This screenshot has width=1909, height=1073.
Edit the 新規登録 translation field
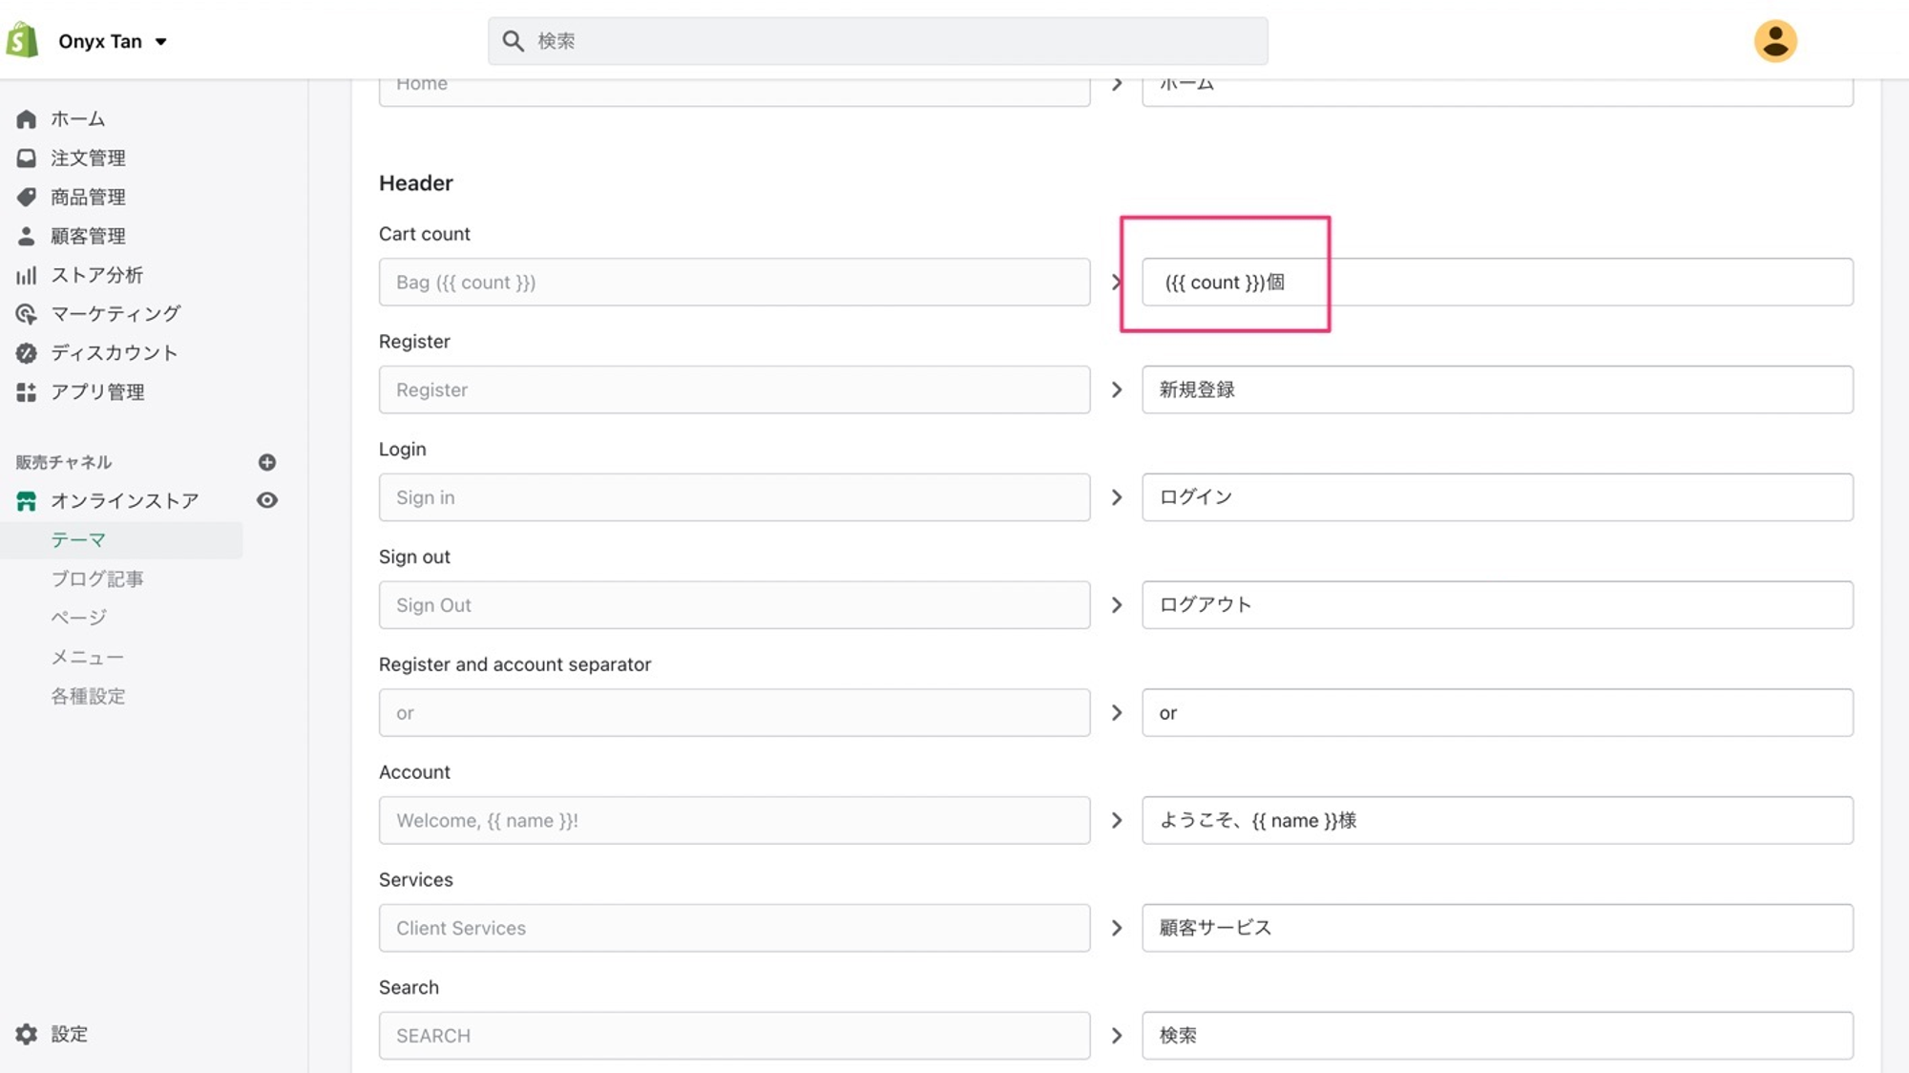tap(1497, 389)
